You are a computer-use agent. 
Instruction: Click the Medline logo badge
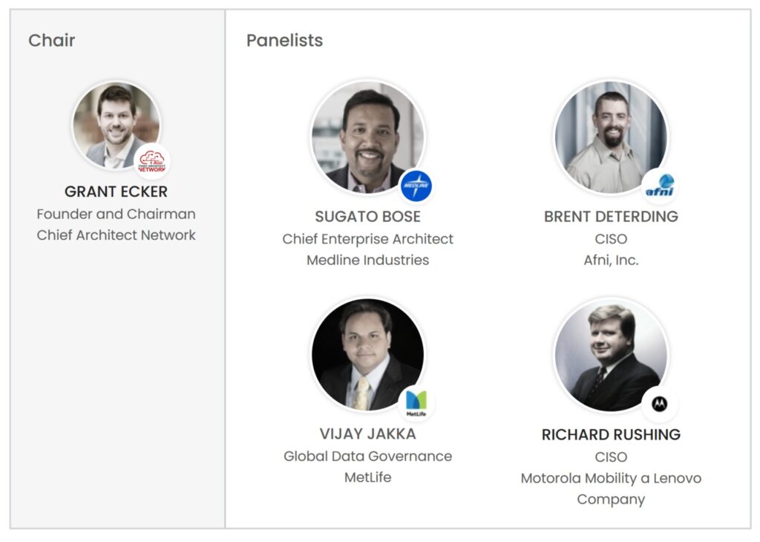click(x=416, y=186)
